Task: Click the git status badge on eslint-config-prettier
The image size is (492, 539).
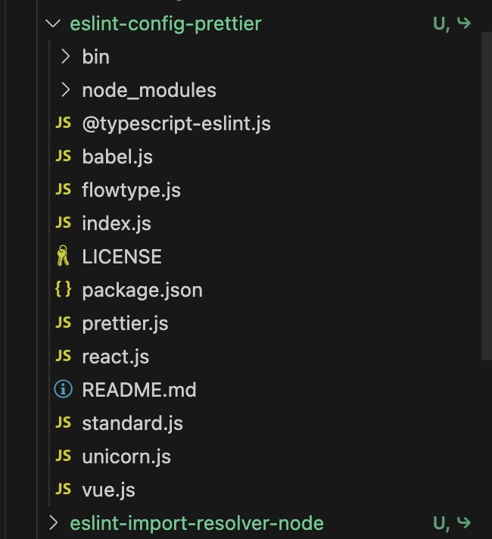Action: (441, 23)
